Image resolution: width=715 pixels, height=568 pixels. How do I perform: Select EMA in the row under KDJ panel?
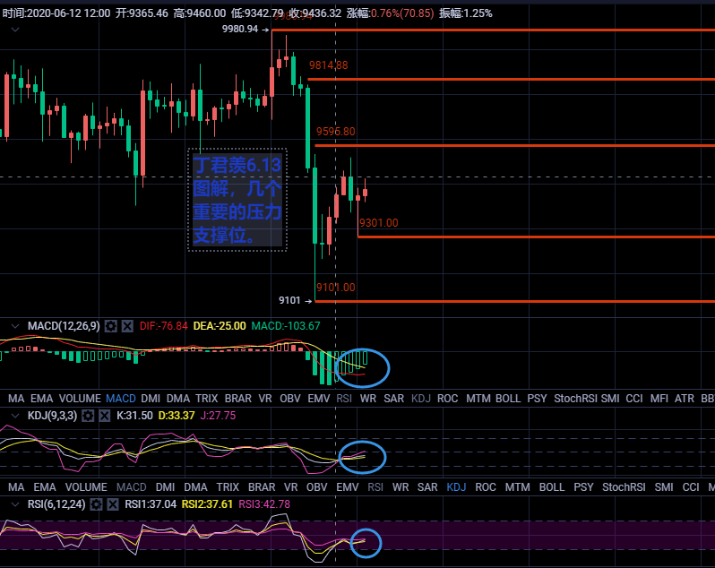coord(45,487)
